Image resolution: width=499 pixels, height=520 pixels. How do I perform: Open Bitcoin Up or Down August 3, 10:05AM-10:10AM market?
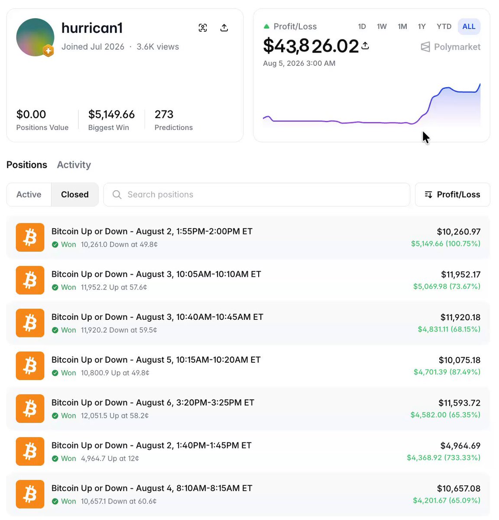click(x=248, y=280)
